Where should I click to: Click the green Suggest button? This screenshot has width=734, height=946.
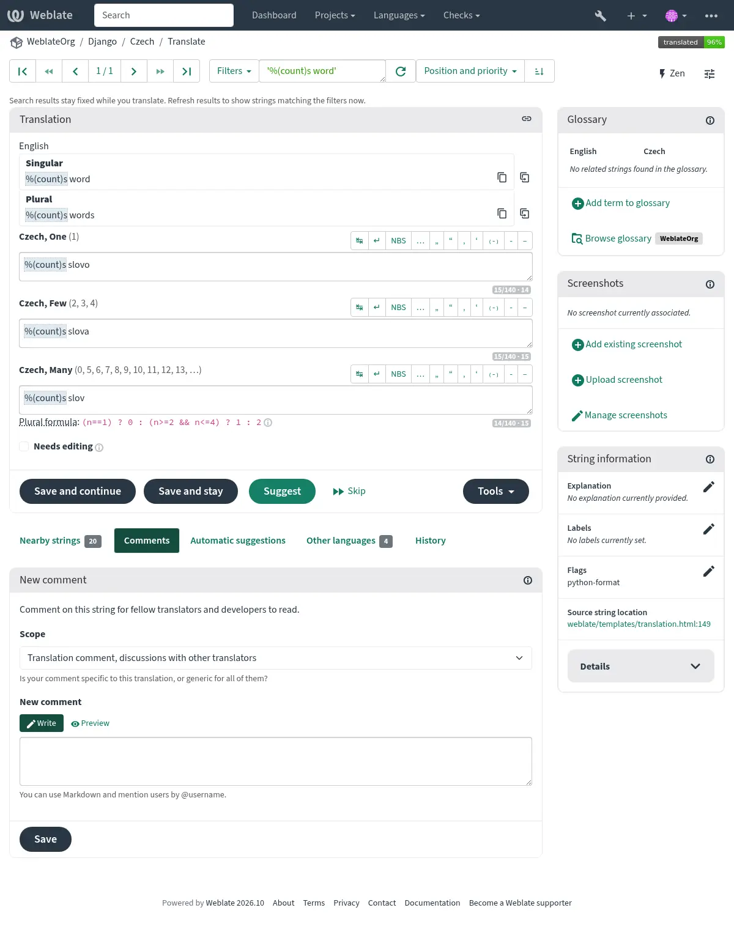pyautogui.click(x=282, y=492)
